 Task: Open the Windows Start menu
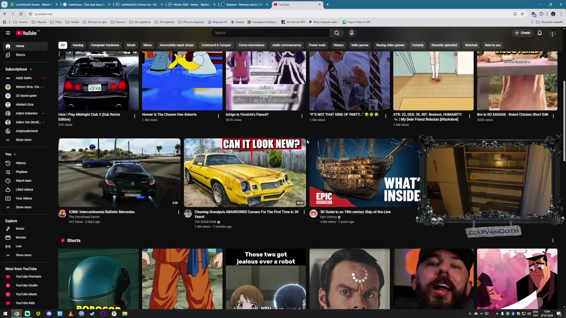coord(6,314)
